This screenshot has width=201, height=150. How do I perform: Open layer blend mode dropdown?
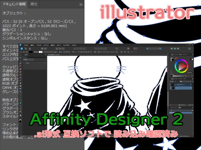pyautogui.click(x=184, y=81)
